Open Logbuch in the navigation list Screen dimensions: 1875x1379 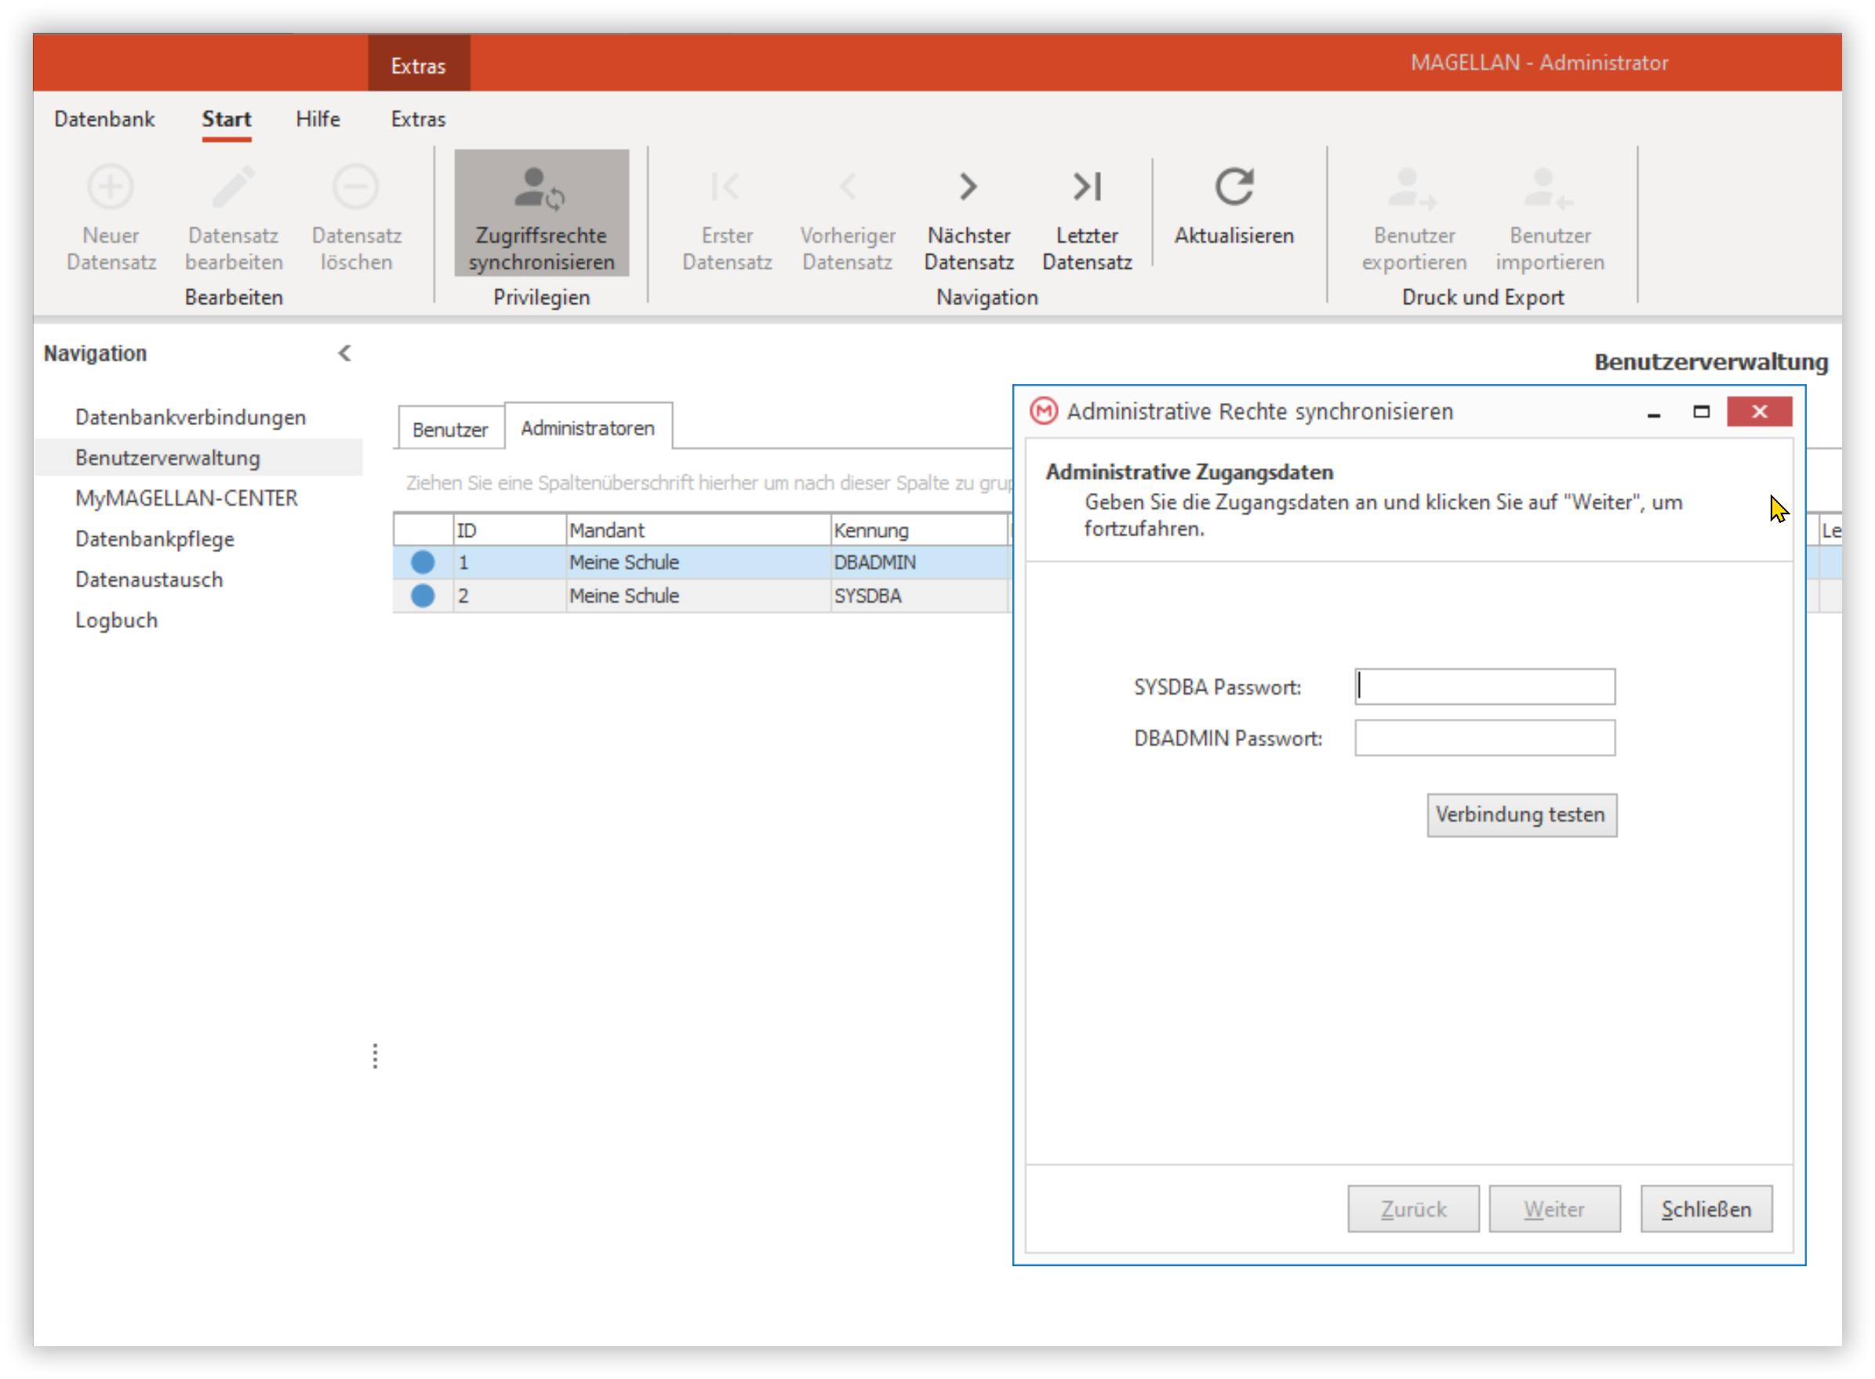pos(116,620)
